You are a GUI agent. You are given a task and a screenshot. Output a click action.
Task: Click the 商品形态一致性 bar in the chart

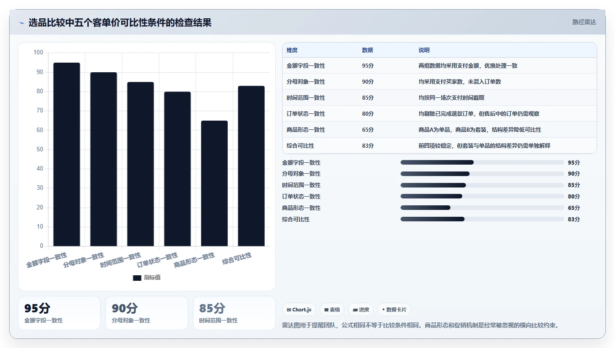click(x=214, y=183)
